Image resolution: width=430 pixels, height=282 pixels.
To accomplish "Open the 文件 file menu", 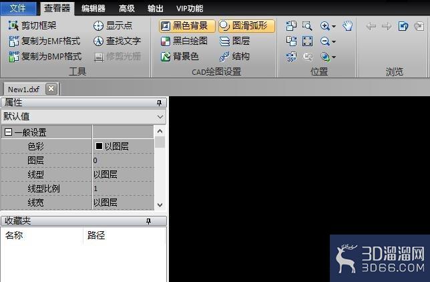I will coord(18,8).
